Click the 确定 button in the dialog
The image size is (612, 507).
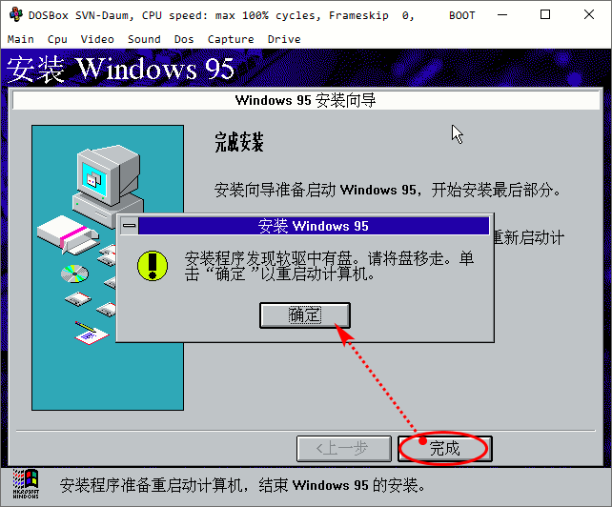305,315
